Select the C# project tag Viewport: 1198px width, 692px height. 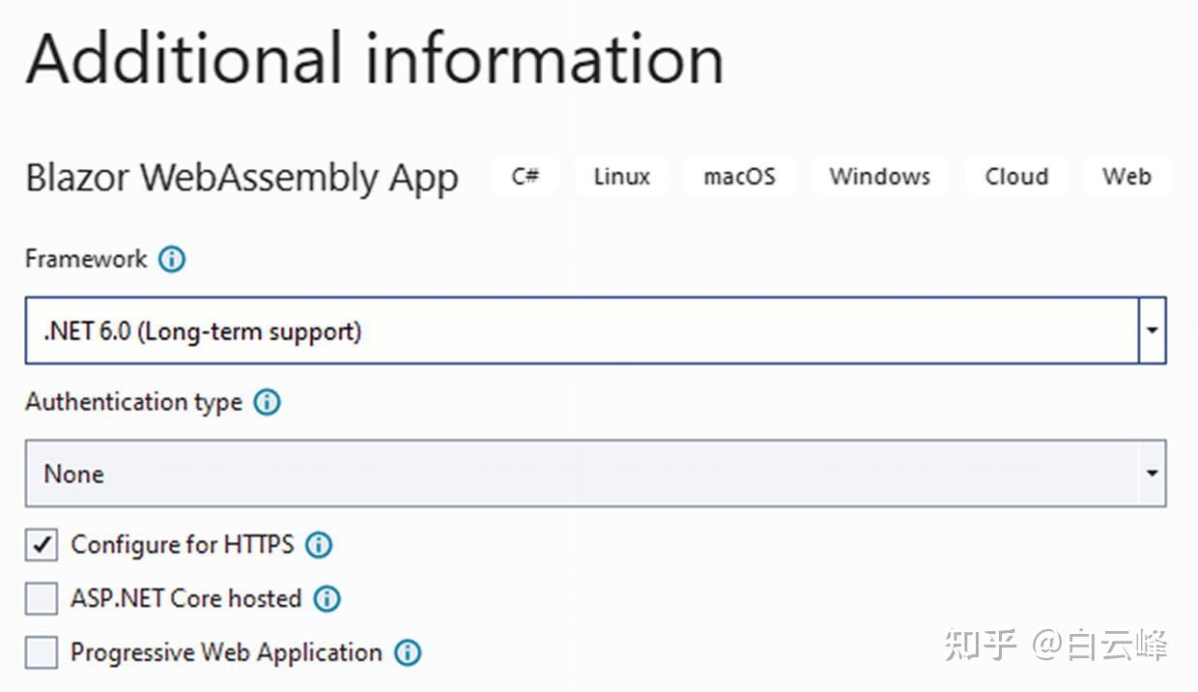tap(524, 176)
